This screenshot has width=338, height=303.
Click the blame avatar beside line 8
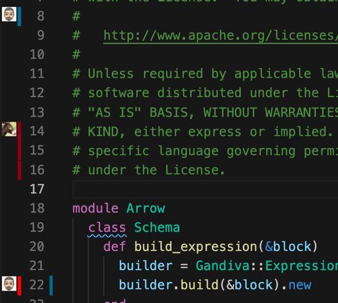click(9, 14)
